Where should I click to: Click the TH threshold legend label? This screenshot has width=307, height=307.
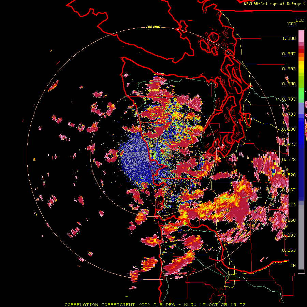click(293, 266)
